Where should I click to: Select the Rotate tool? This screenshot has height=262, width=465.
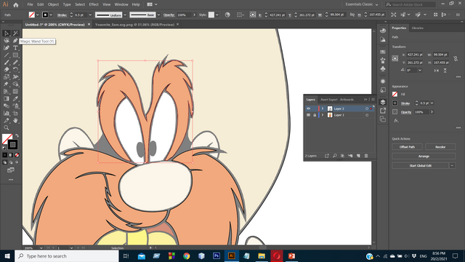click(15, 70)
